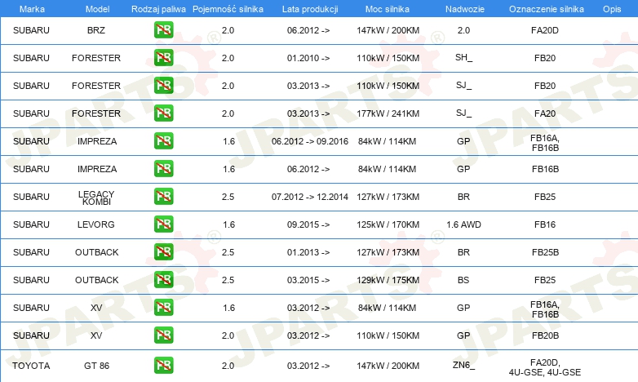Click the fuel icon in the XV 1.6 row
The width and height of the screenshot is (638, 382).
pyautogui.click(x=163, y=307)
